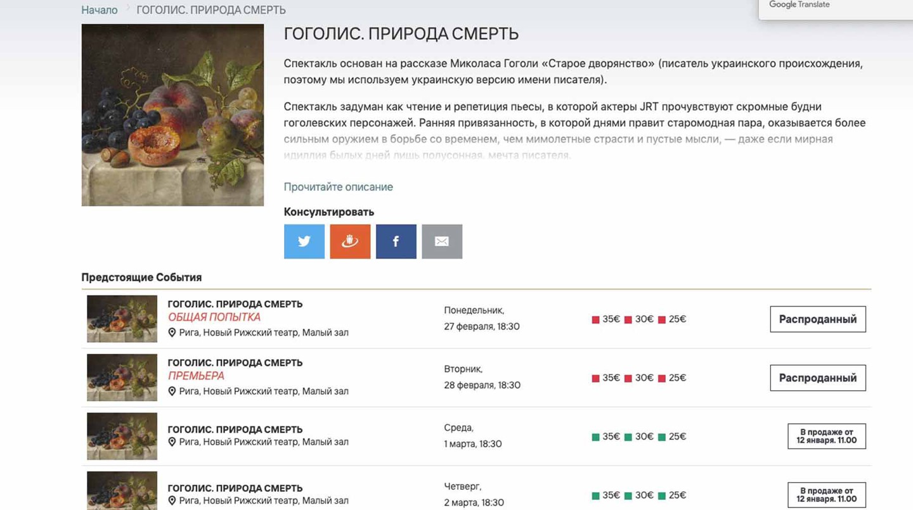Click red 30€ swatch in 28 февраля row
This screenshot has width=913, height=510.
coord(628,379)
